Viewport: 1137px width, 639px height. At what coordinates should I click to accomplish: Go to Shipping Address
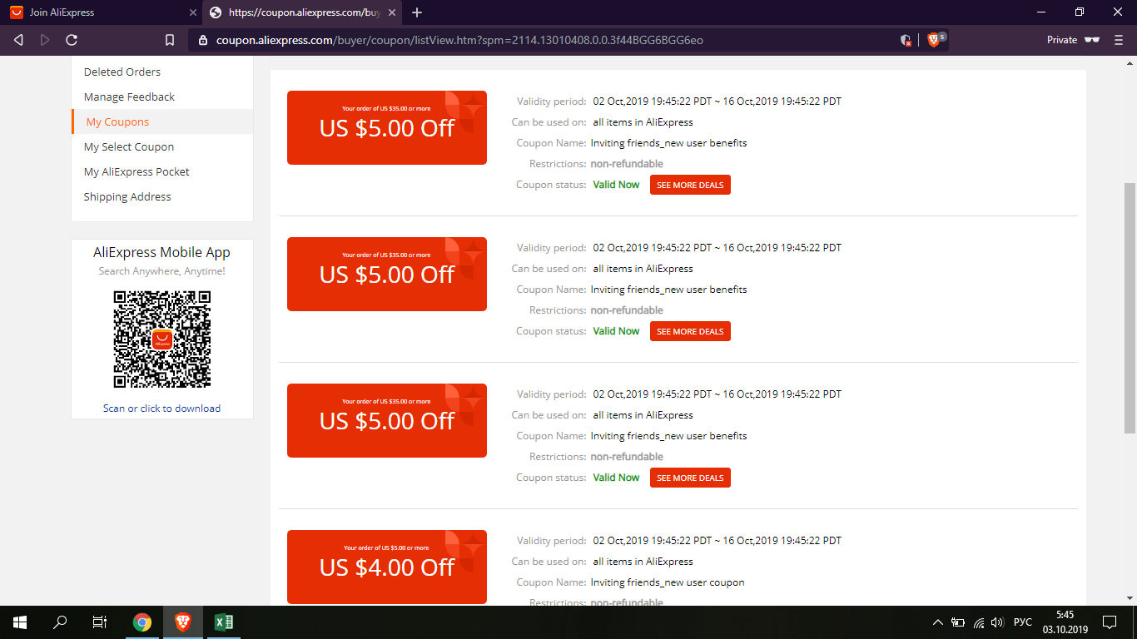coord(127,196)
